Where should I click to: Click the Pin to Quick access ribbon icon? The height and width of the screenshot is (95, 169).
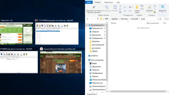[94, 7]
